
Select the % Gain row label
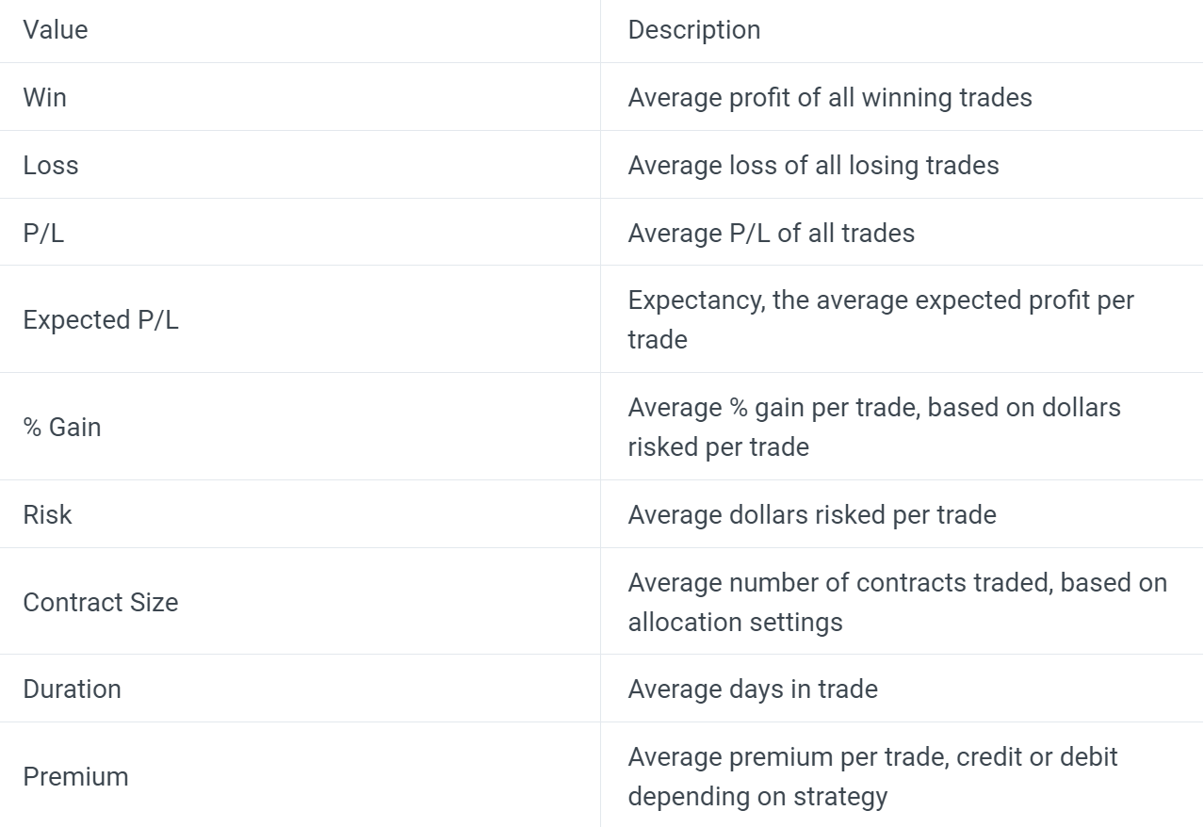[x=62, y=427]
